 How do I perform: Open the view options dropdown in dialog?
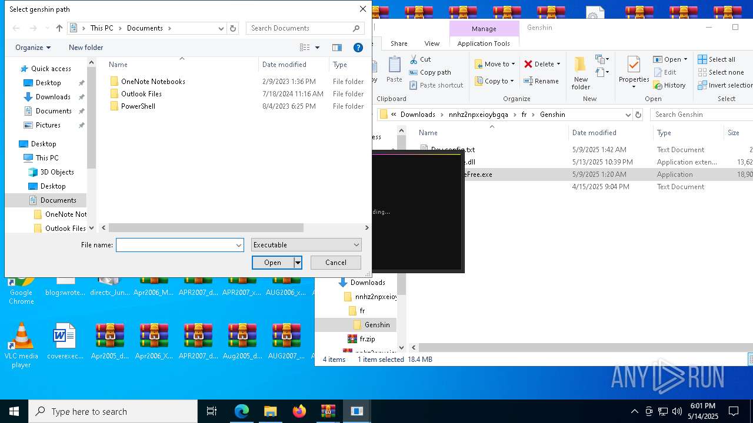click(x=317, y=48)
